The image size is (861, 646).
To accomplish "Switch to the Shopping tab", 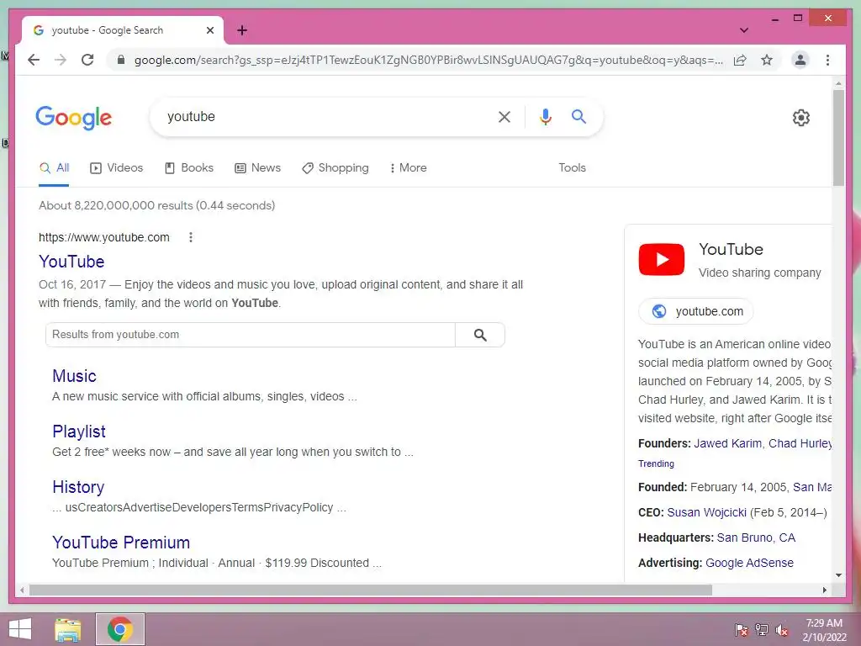I will (335, 168).
